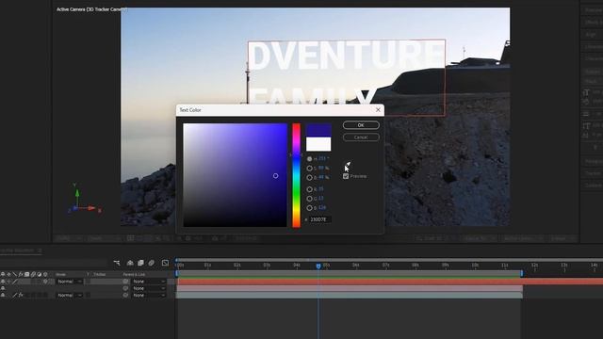Confirm the text color with OK
603x339 pixels.
tap(361, 125)
